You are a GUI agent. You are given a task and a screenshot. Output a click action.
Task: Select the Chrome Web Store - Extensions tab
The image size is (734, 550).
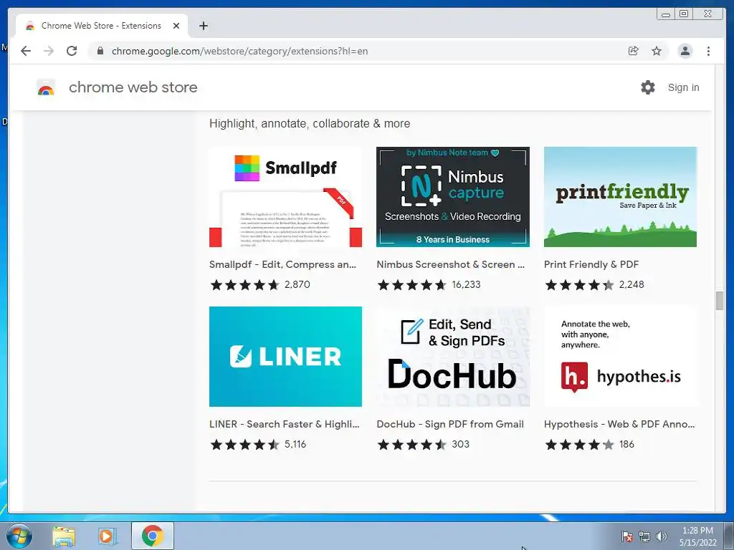(x=101, y=26)
